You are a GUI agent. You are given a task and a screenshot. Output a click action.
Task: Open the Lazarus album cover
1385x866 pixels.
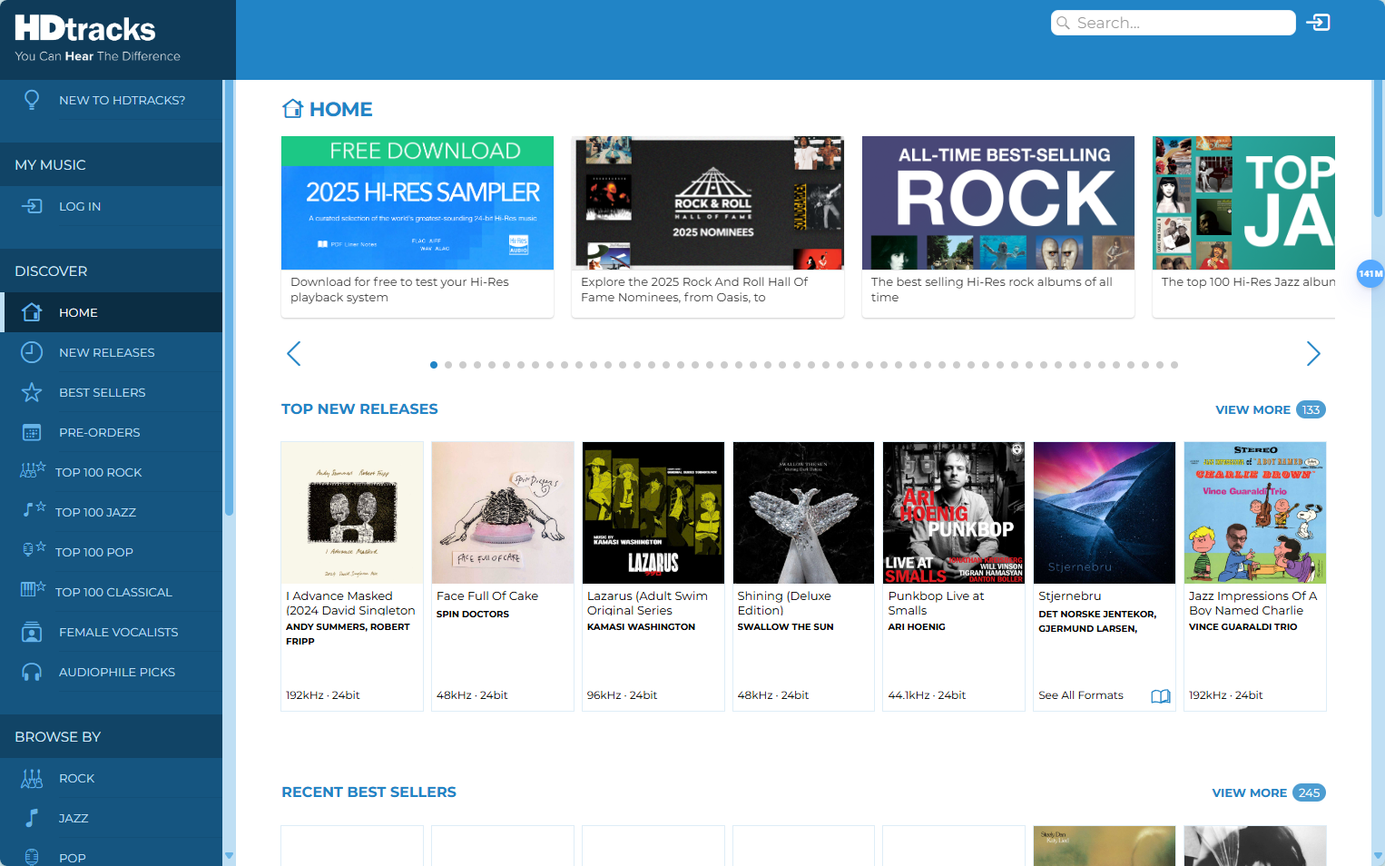[653, 513]
